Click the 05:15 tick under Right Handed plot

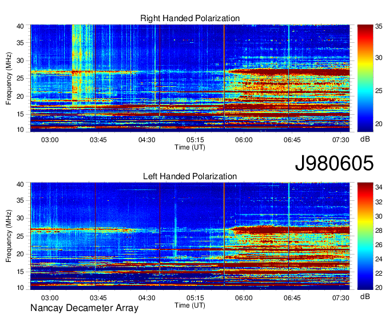pyautogui.click(x=195, y=140)
